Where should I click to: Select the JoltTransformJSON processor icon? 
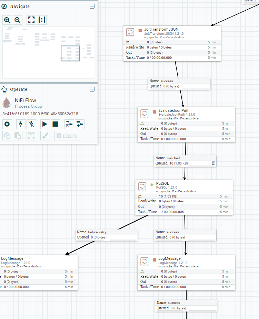tap(130, 32)
